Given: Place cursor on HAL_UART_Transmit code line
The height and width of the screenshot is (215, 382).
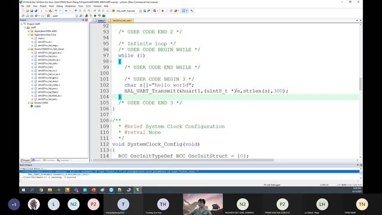Looking at the screenshot, I should 206,91.
